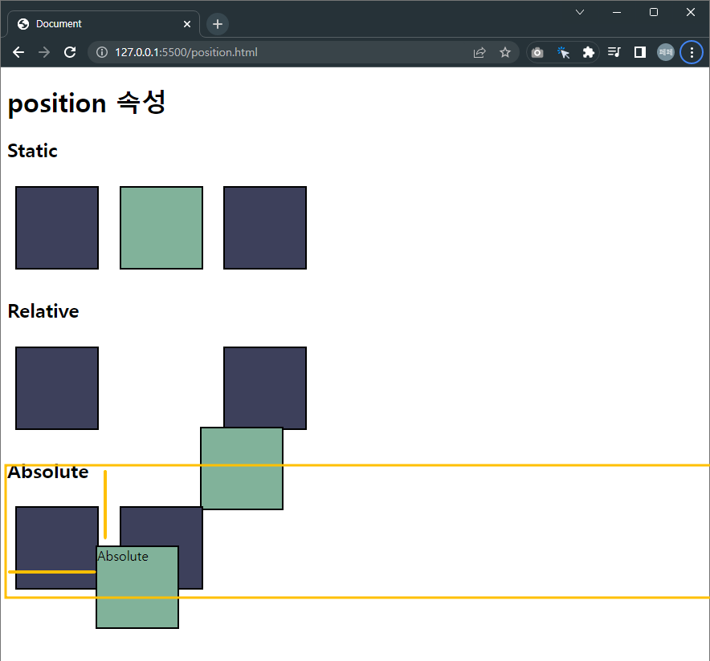Open the Extensions puzzle-piece icon
The image size is (710, 661).
pyautogui.click(x=589, y=51)
